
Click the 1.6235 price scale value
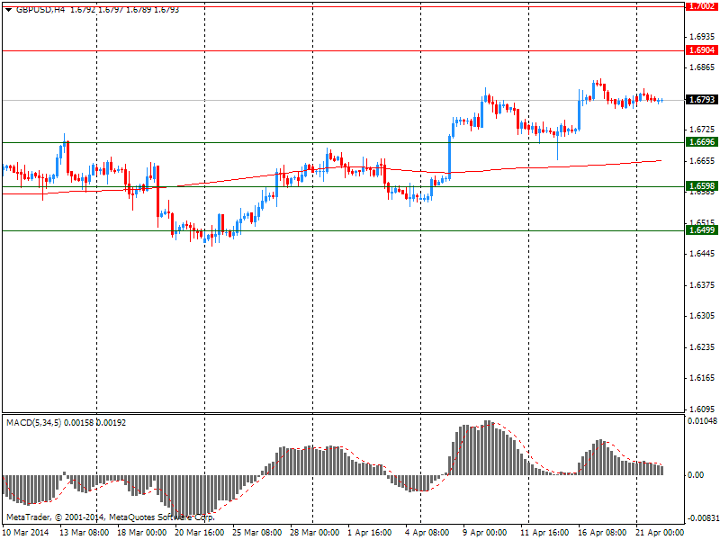tap(702, 347)
